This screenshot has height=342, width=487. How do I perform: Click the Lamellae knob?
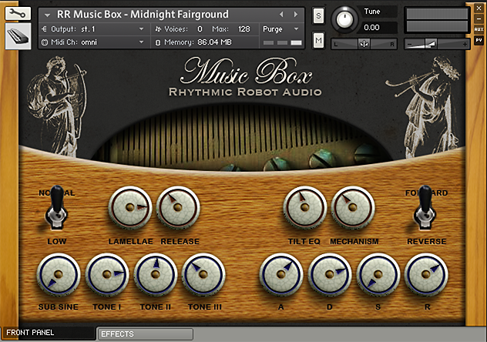coord(129,208)
